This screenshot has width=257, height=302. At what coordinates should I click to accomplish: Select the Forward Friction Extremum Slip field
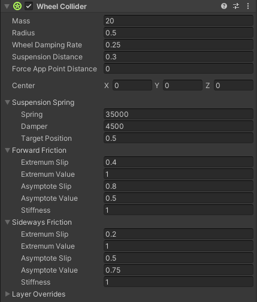(x=179, y=162)
